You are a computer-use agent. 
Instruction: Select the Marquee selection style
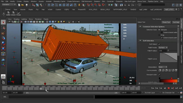[159, 30]
